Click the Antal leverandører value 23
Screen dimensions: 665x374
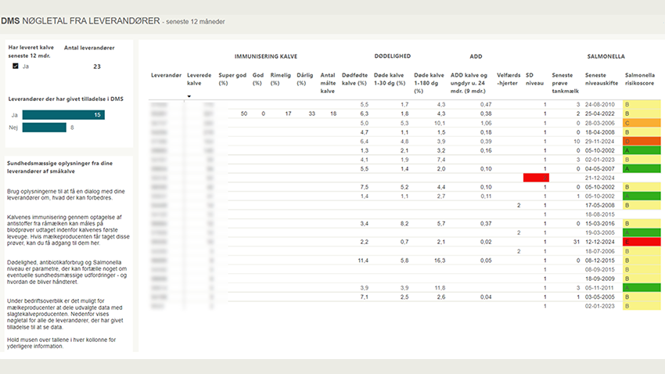coord(97,67)
